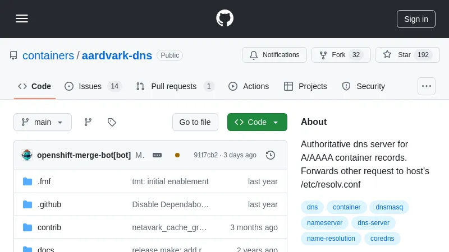This screenshot has height=252, width=449.
Task: Open the containers organization link
Action: [48, 55]
